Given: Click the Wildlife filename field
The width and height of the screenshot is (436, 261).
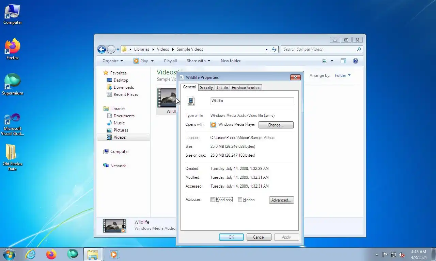Looking at the screenshot, I should point(252,101).
